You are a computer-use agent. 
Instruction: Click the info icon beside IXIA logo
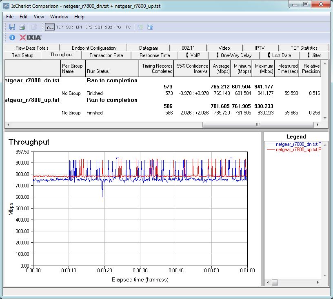12,37
